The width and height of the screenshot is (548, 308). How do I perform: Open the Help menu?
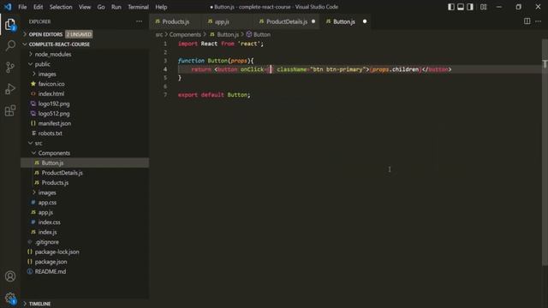[x=161, y=7]
